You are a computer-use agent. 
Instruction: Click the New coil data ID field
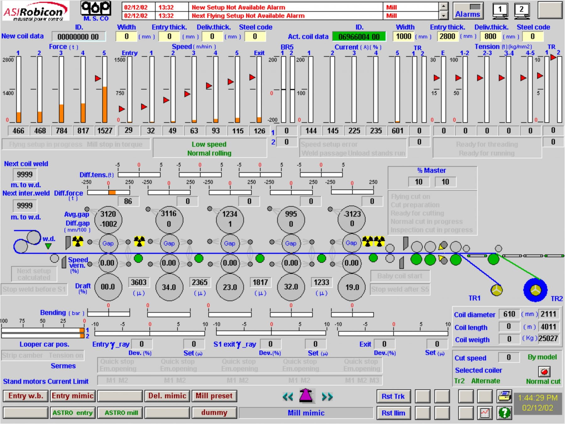click(78, 37)
